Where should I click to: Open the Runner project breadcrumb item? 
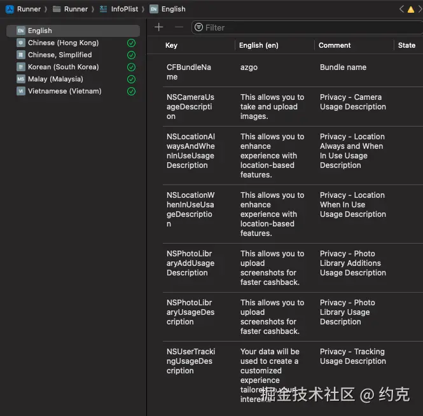click(x=29, y=9)
